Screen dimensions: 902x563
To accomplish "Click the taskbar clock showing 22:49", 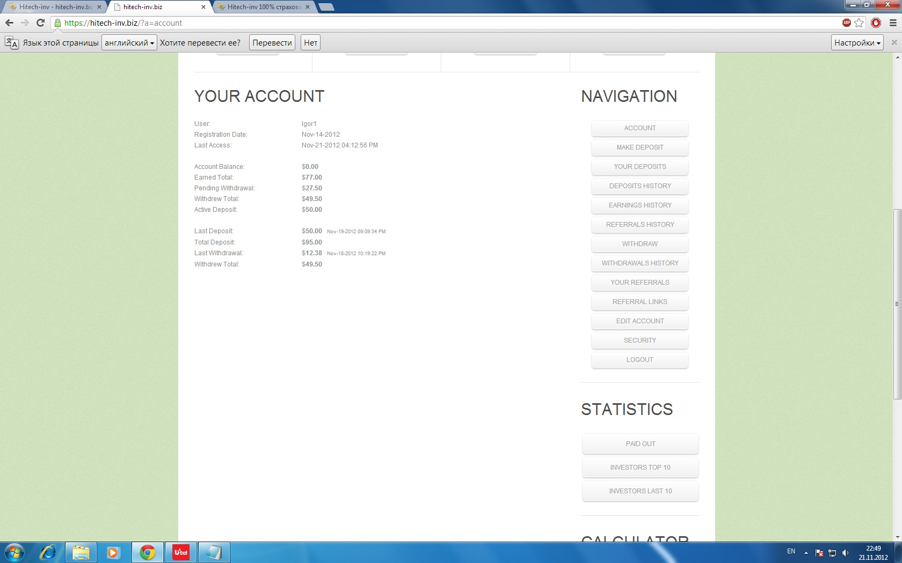I will pyautogui.click(x=873, y=553).
